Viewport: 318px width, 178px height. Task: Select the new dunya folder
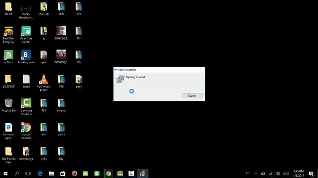point(26,154)
